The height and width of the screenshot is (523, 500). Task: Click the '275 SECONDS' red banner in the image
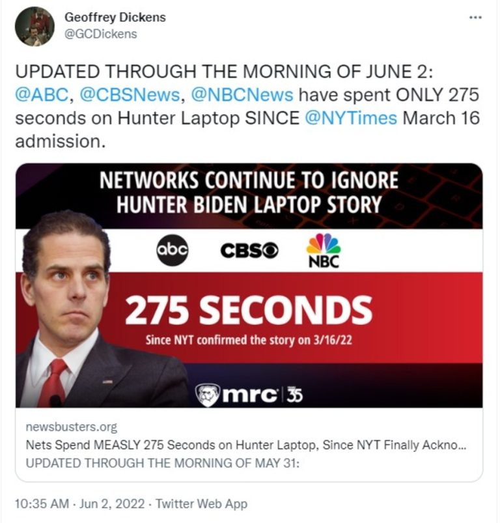click(x=249, y=311)
